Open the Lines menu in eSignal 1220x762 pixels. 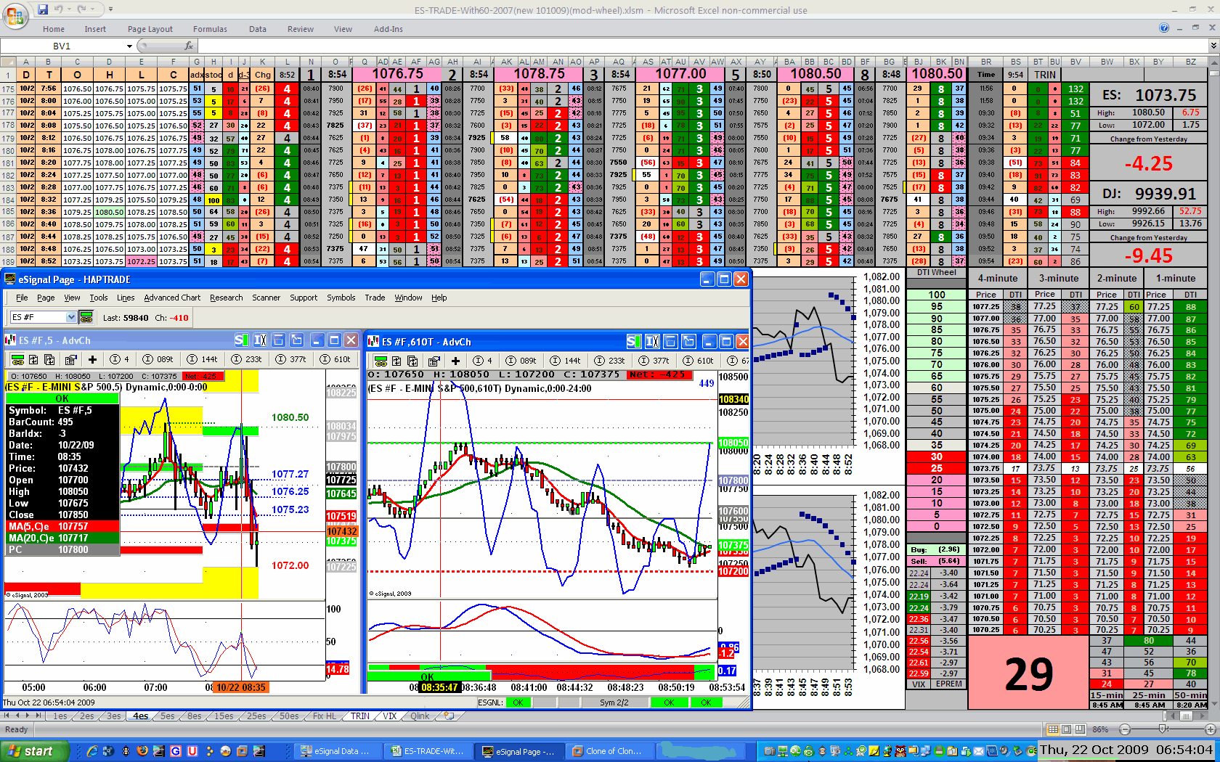(126, 298)
